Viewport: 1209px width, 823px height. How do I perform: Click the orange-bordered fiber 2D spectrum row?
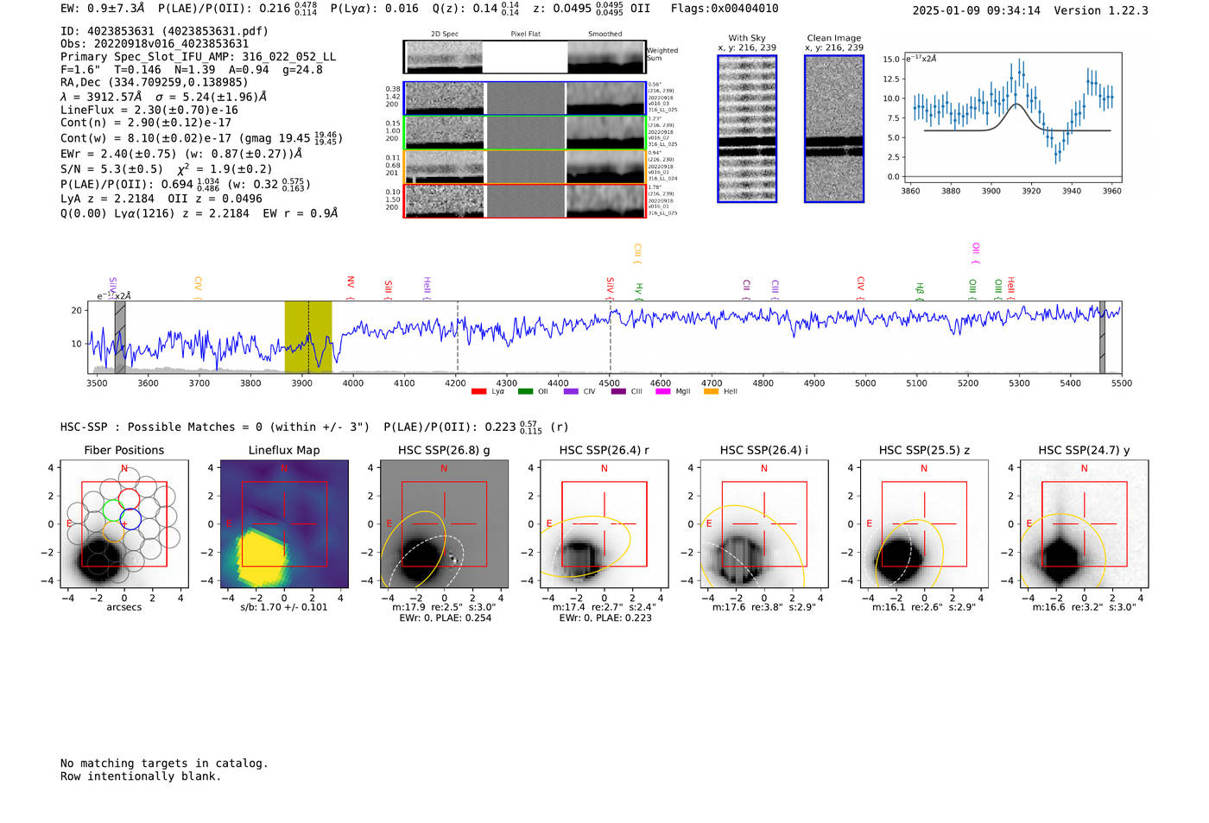[x=524, y=166]
